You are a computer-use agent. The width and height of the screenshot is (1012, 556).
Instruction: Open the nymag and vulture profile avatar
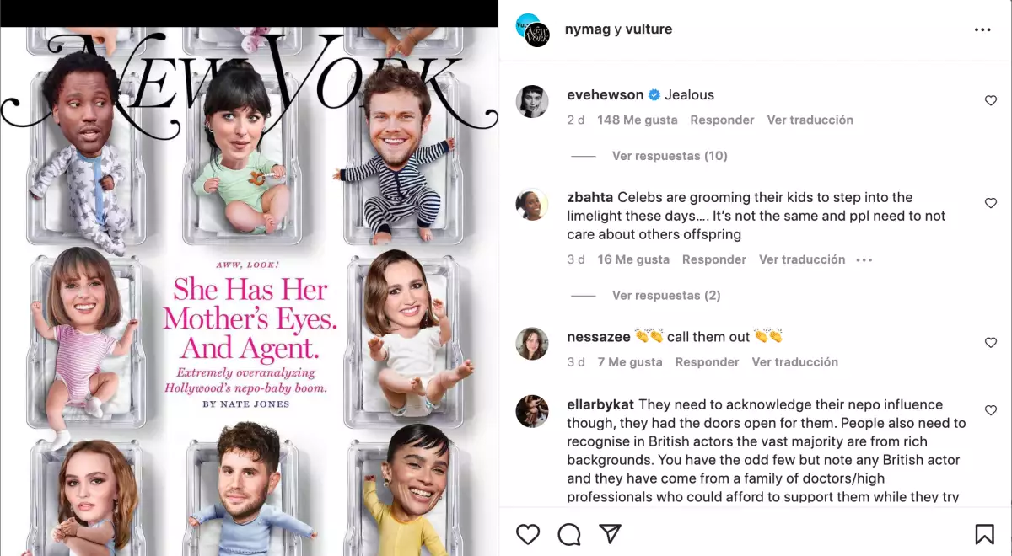[x=532, y=29]
